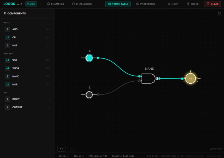Click the glowing output lamp
Screen dimensions: 224x158
click(191, 79)
